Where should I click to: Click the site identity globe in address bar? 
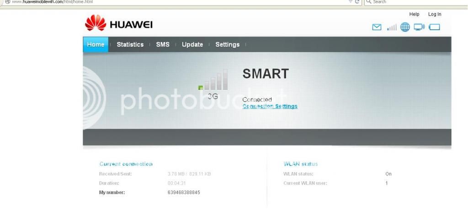pos(7,2)
